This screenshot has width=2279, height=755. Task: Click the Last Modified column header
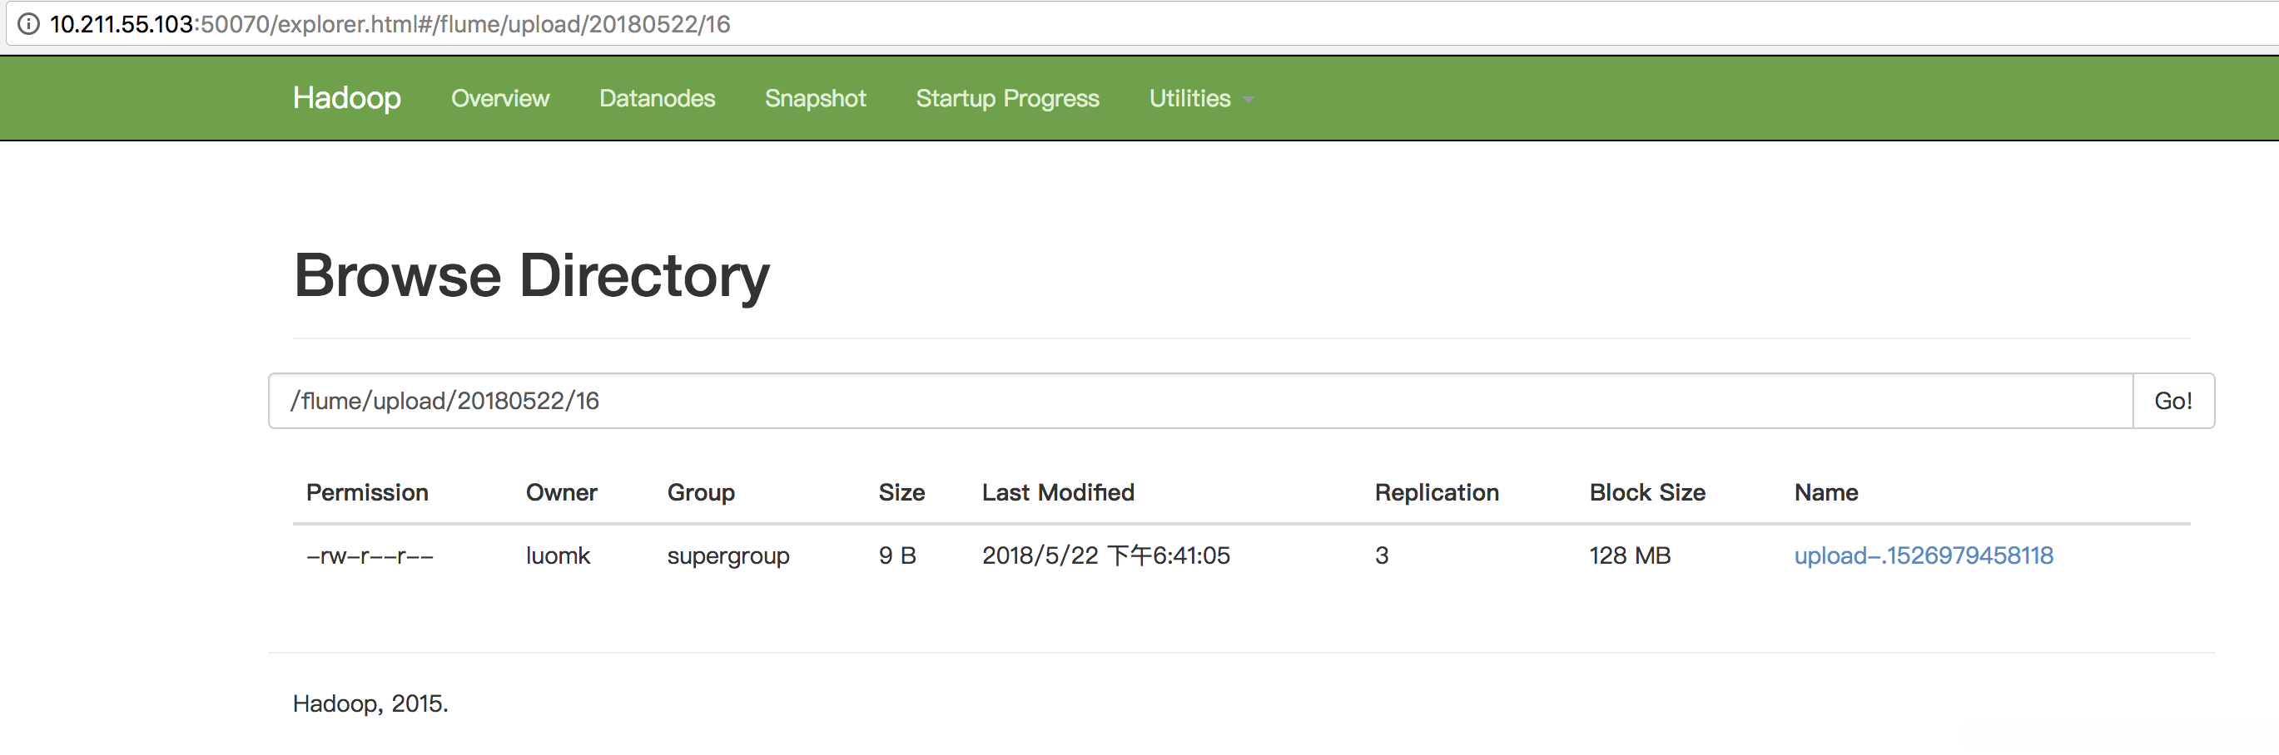click(x=1057, y=492)
